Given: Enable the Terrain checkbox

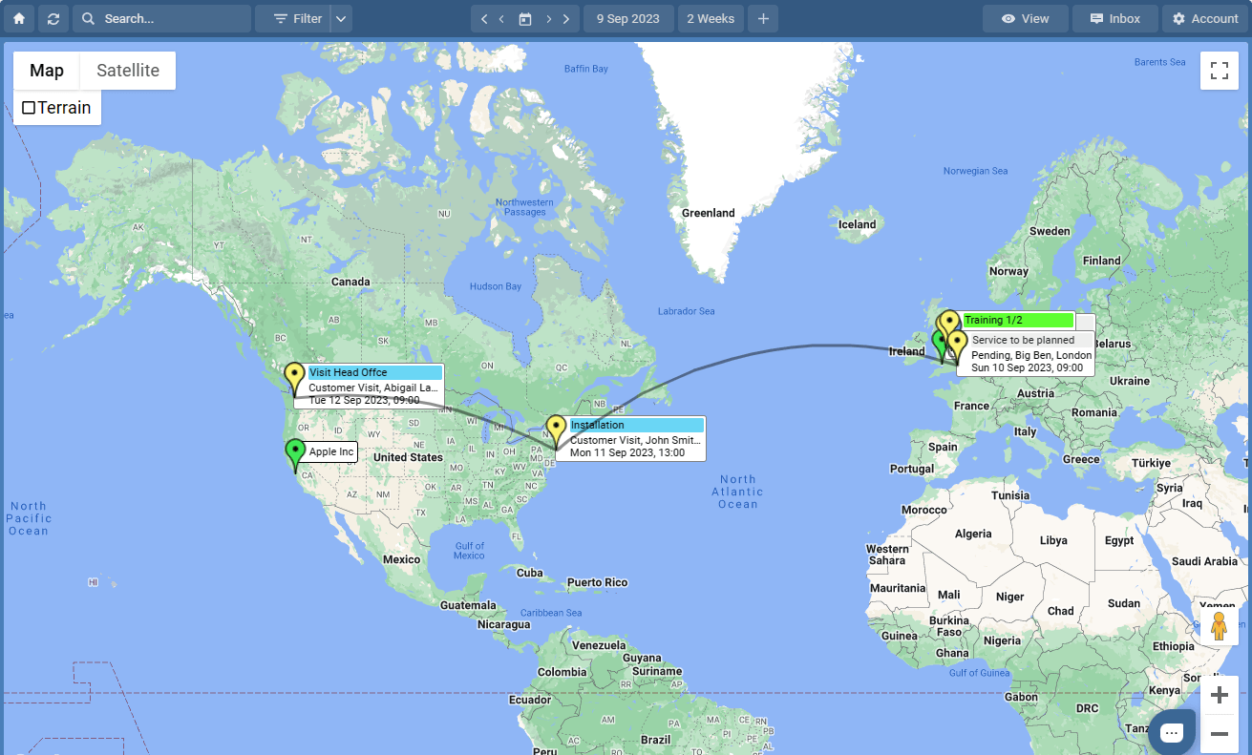Looking at the screenshot, I should [x=29, y=108].
